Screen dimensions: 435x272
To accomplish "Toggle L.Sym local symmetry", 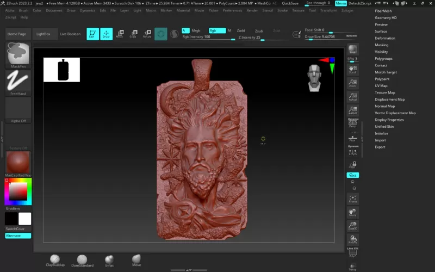I will point(352,150).
